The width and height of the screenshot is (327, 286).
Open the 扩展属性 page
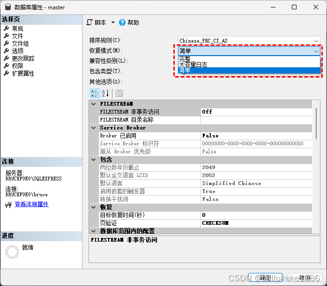click(23, 73)
